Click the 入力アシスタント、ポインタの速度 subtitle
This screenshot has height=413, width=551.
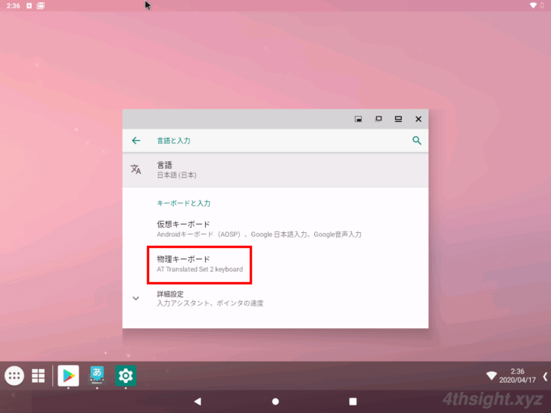point(210,303)
